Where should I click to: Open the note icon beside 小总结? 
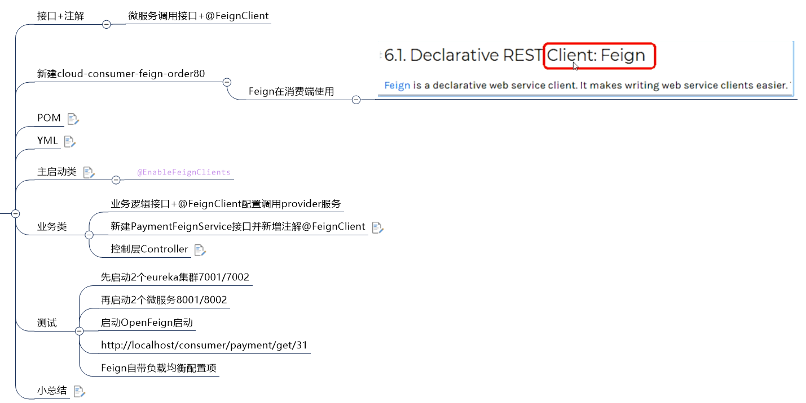(x=80, y=391)
